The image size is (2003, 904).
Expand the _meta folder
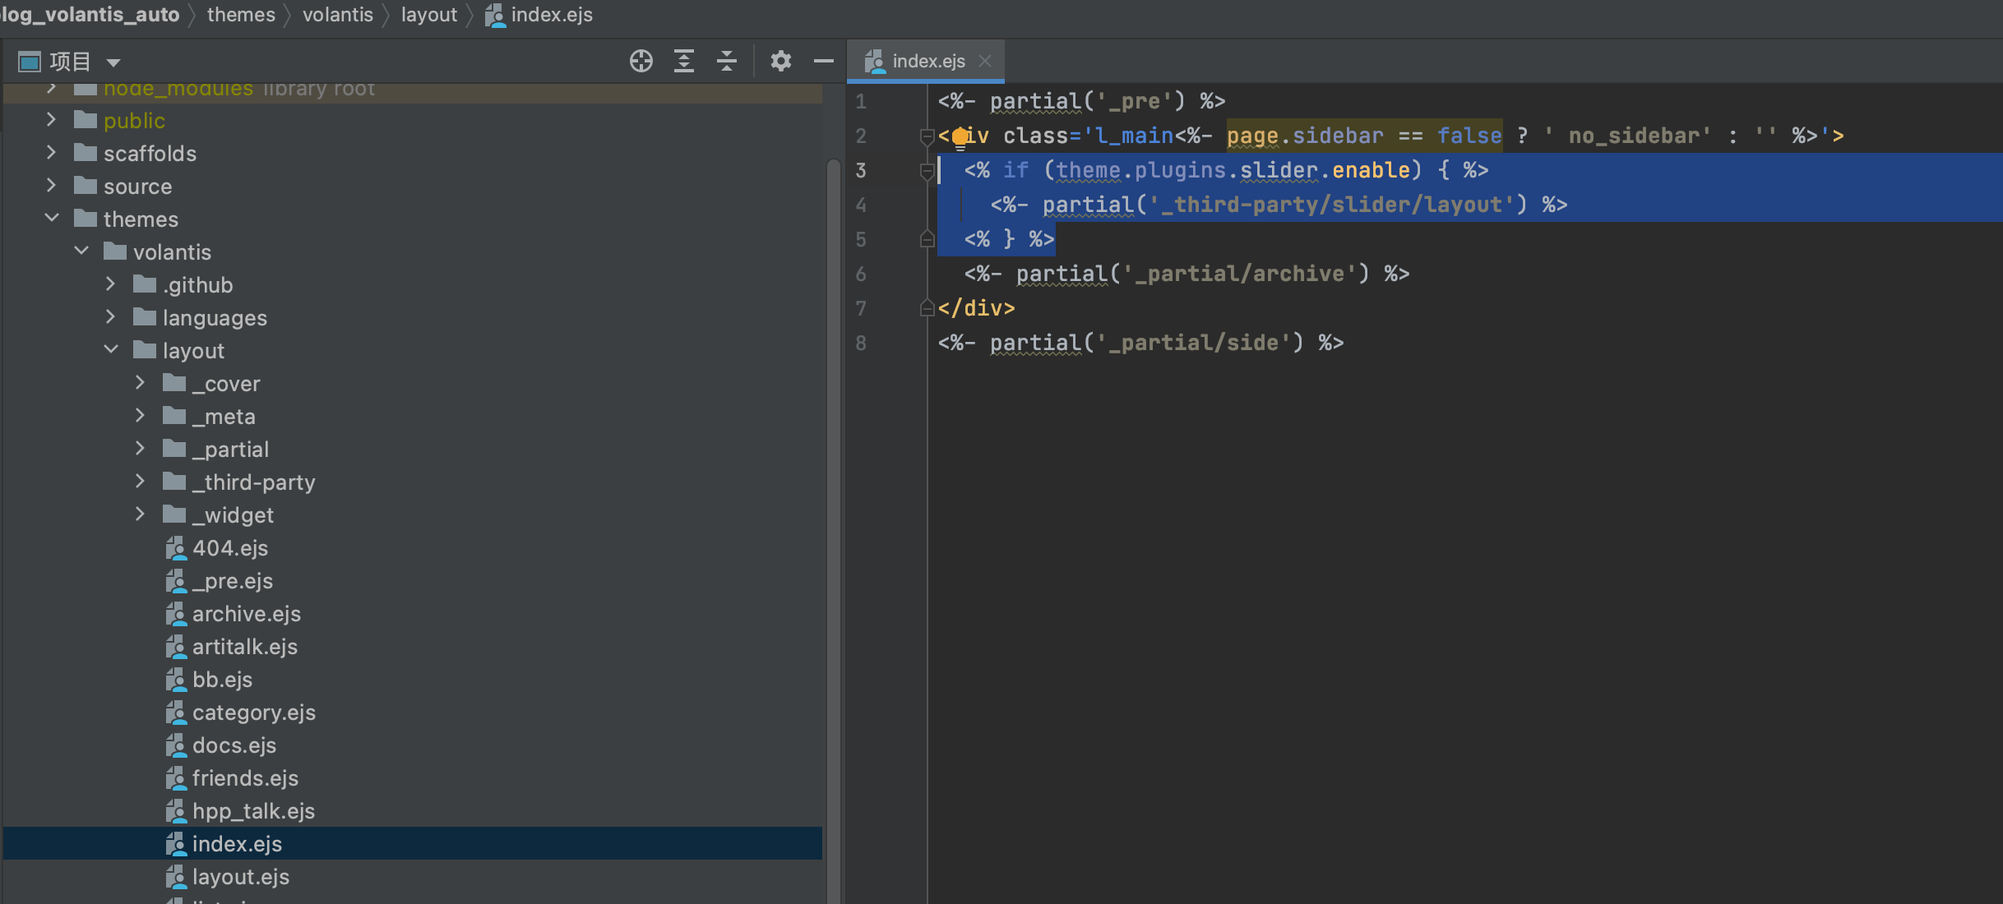140,415
